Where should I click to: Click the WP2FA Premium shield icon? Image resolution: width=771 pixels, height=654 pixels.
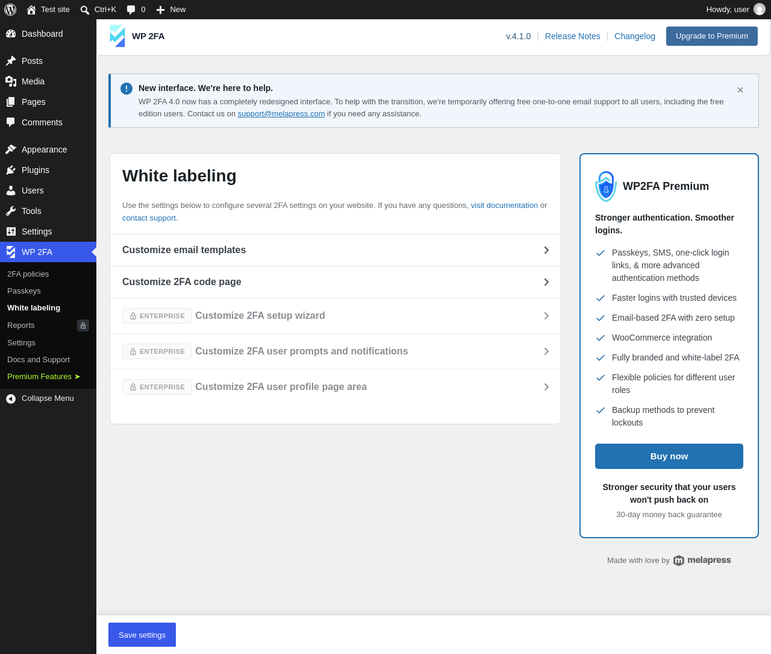(606, 186)
